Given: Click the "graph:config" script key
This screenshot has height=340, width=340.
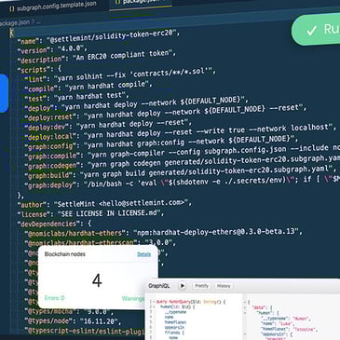Looking at the screenshot, I should coord(50,146).
